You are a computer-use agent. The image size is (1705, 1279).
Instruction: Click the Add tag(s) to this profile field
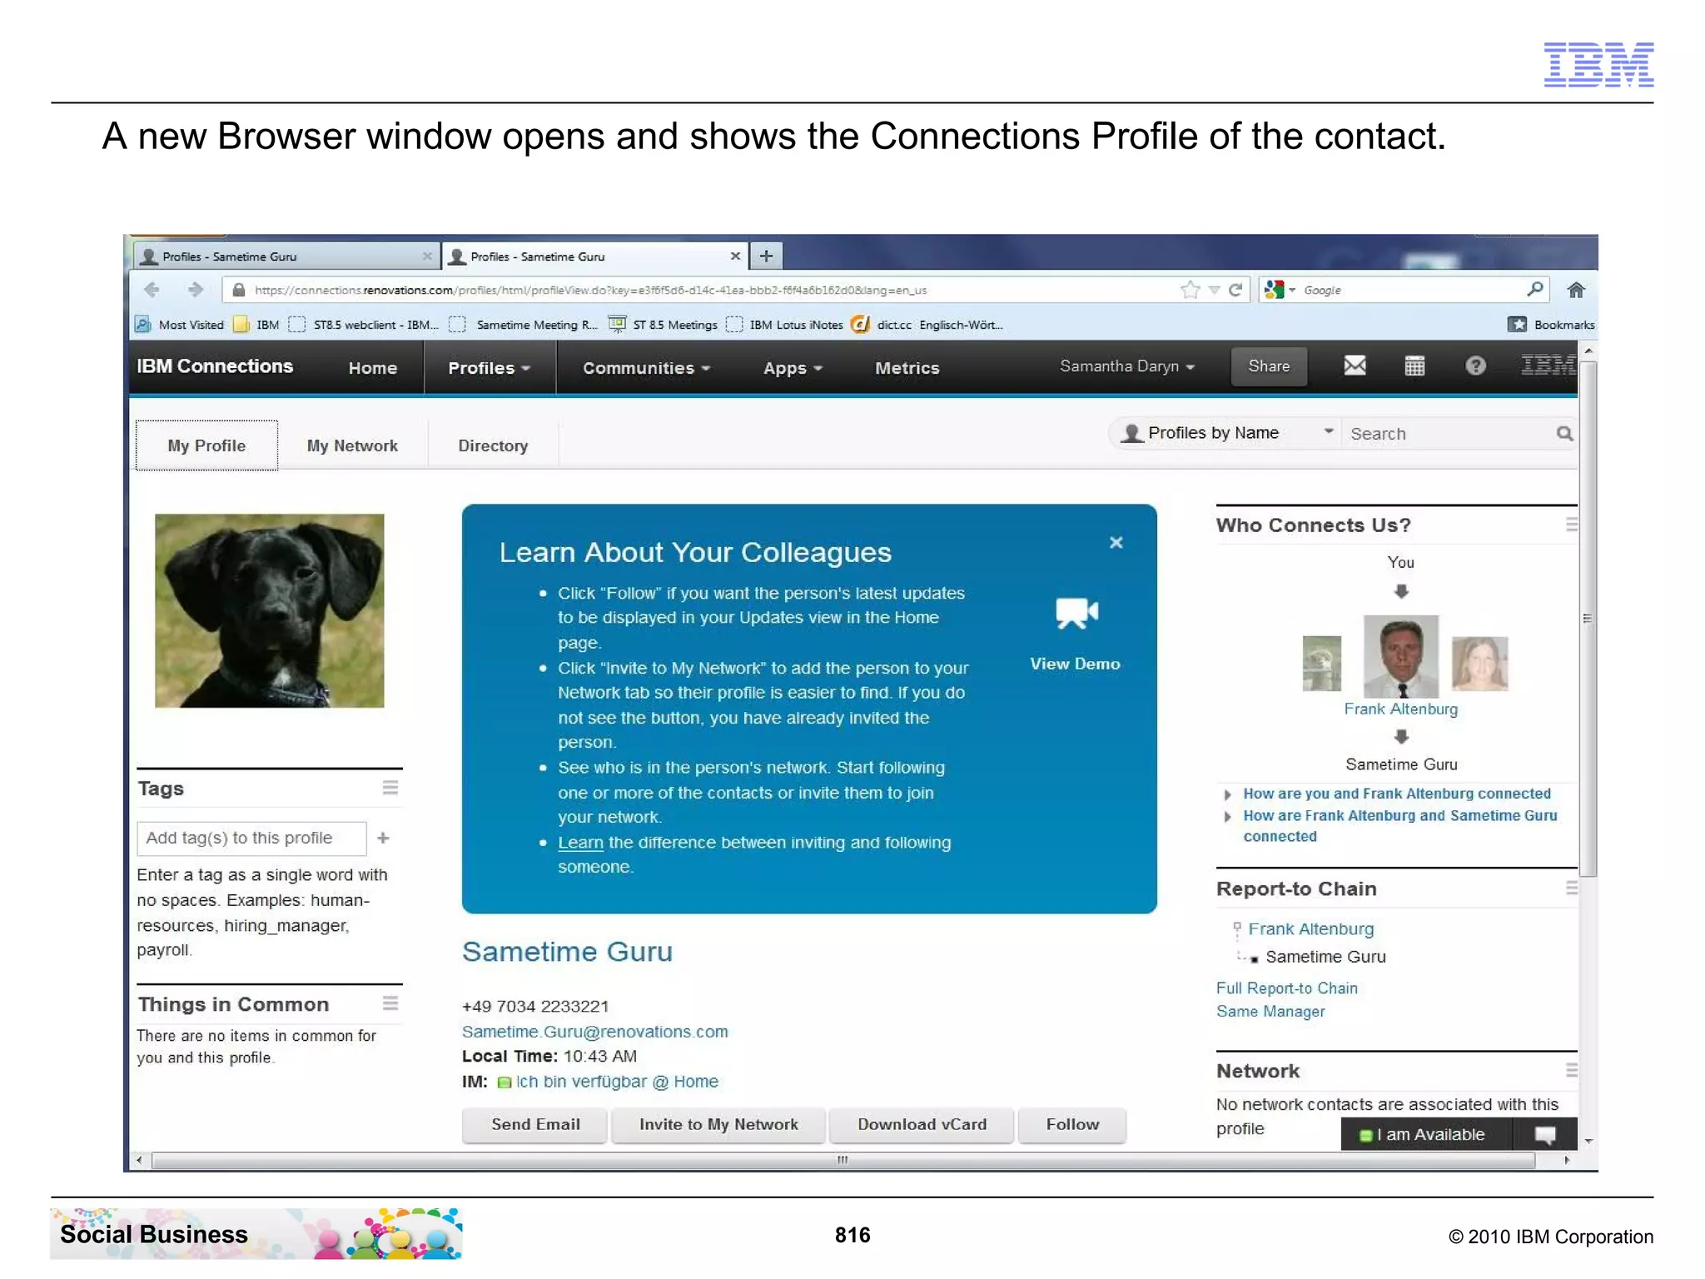tap(251, 839)
